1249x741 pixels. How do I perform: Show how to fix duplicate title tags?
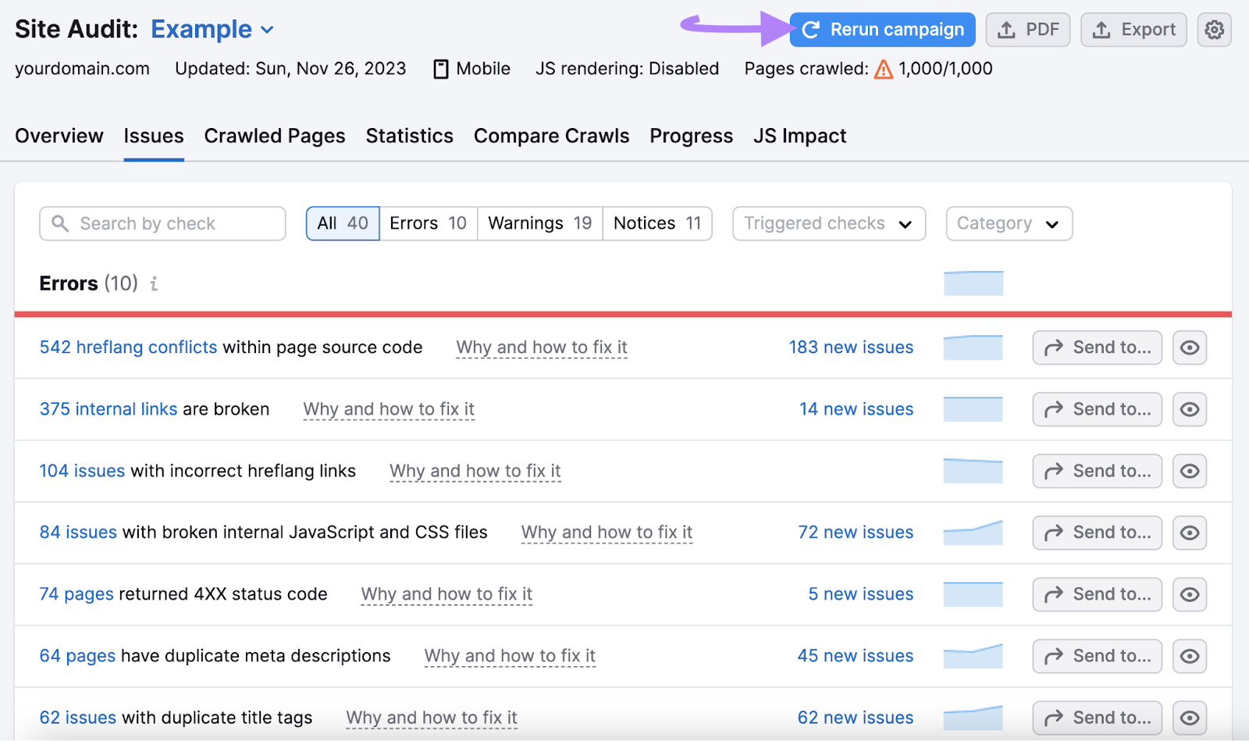point(432,718)
